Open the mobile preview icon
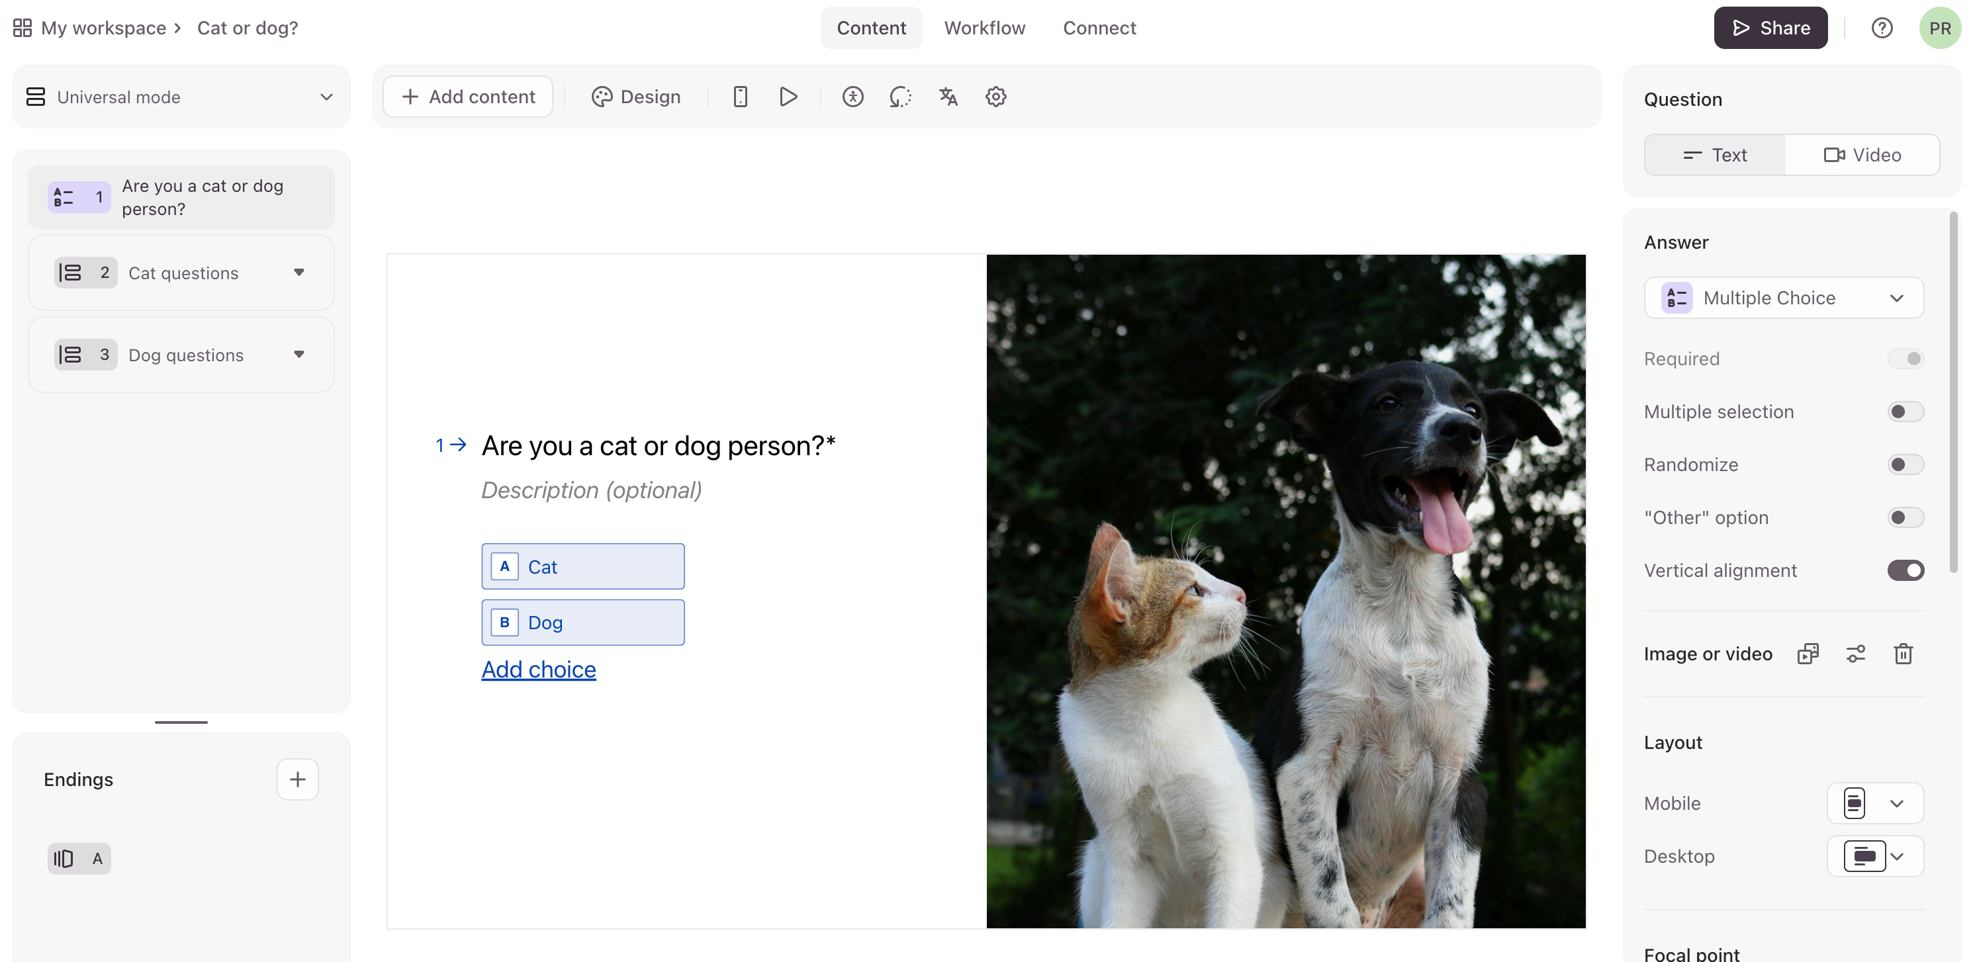The width and height of the screenshot is (1975, 962). [x=740, y=97]
